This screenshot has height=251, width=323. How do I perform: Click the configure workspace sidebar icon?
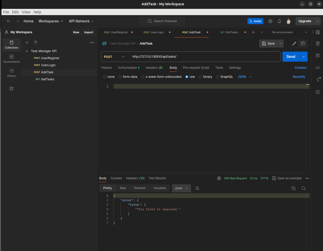12,89
